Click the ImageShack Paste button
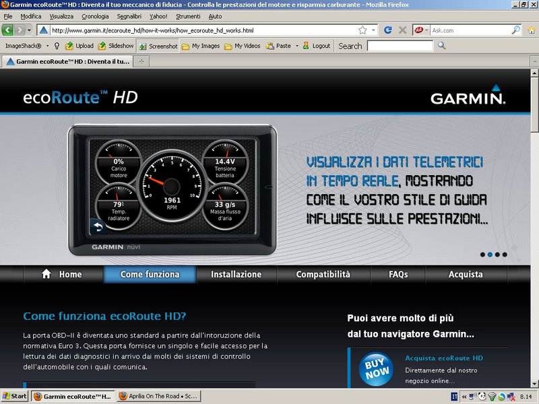Viewport: 539px width, 404px height. (x=278, y=46)
